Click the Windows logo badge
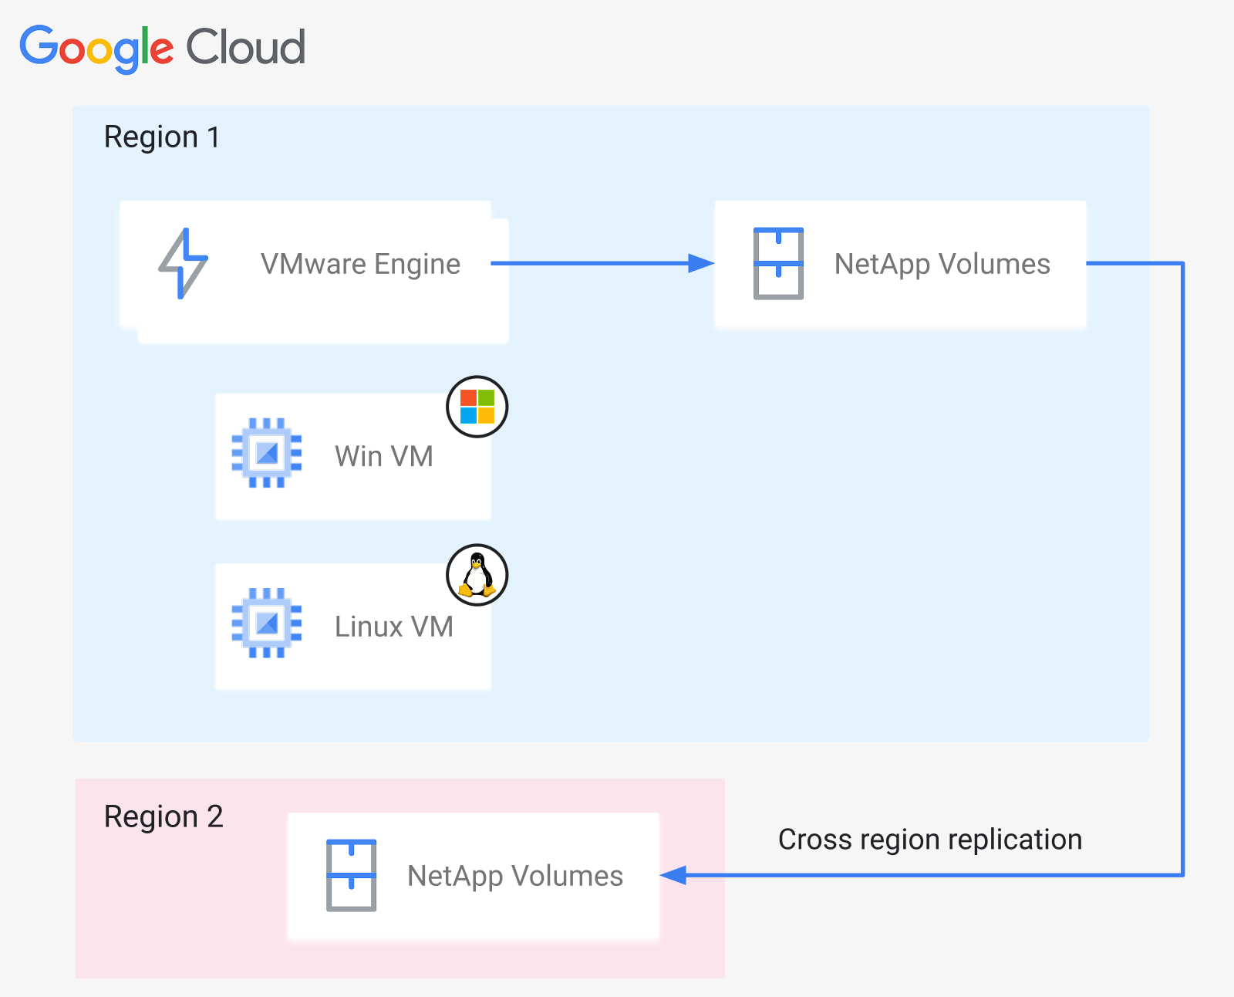The height and width of the screenshot is (997, 1234). [x=477, y=407]
